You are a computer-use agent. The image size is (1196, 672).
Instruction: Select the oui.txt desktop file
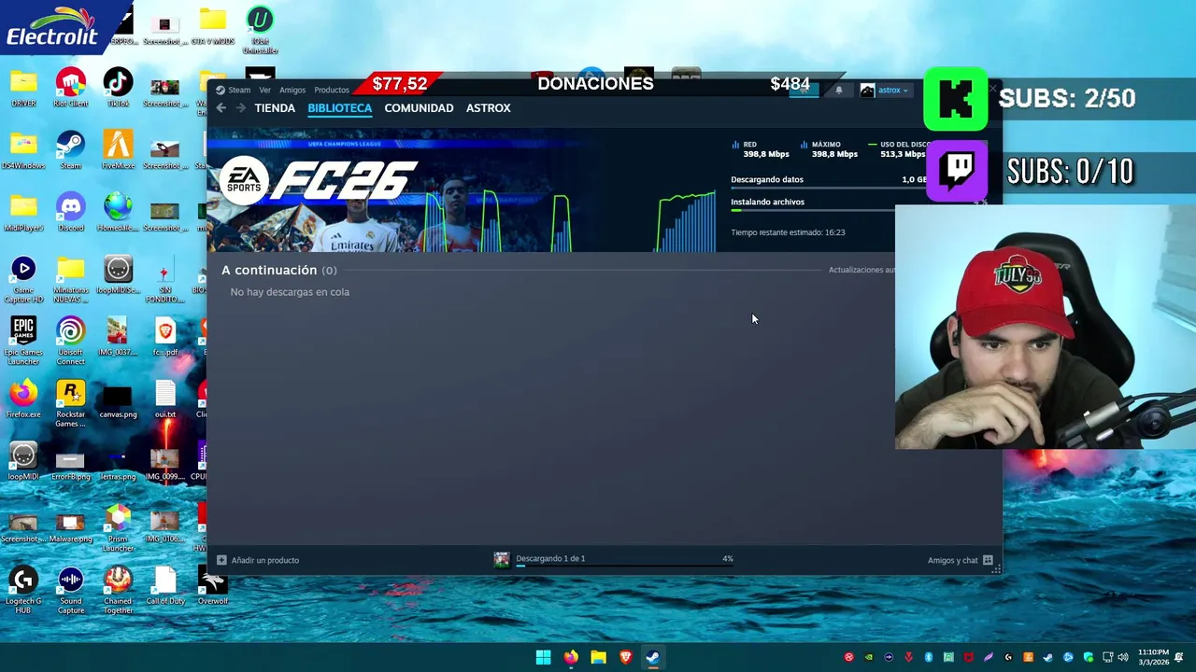(x=165, y=399)
